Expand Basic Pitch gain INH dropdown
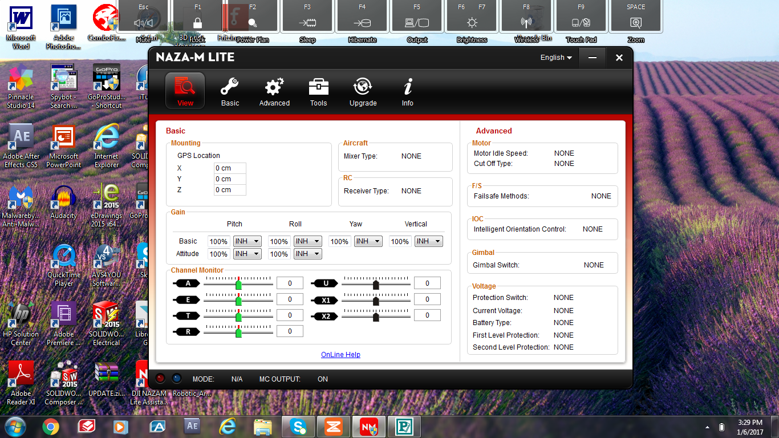 tap(247, 241)
